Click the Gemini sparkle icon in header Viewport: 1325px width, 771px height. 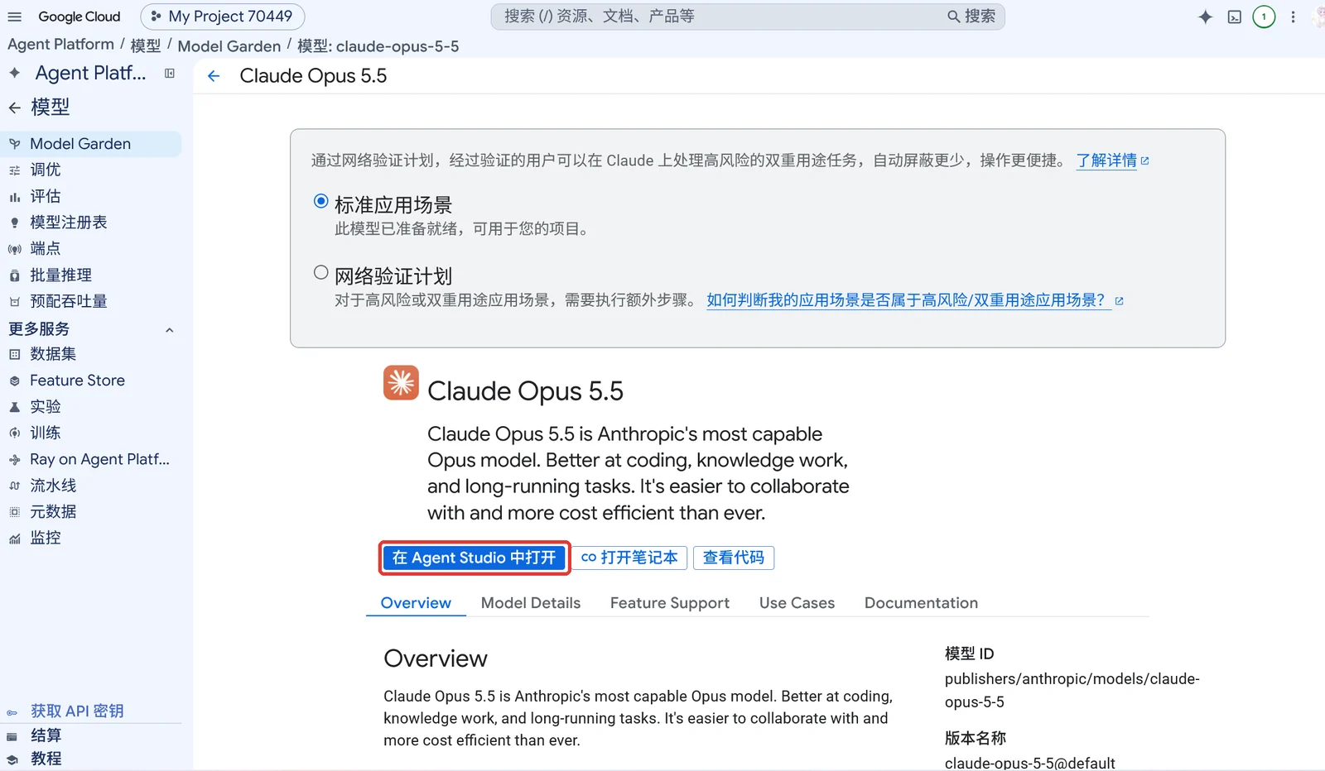pyautogui.click(x=1205, y=17)
